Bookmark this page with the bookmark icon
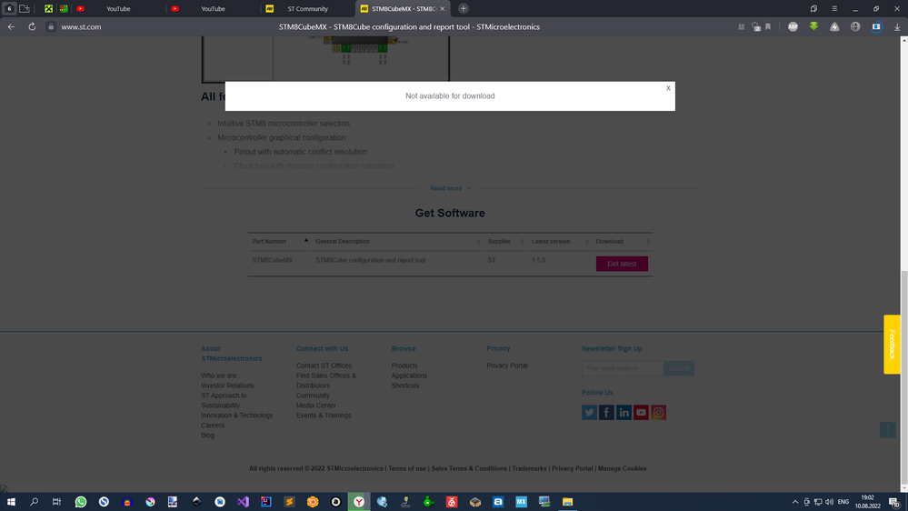Image resolution: width=908 pixels, height=511 pixels. 768,26
